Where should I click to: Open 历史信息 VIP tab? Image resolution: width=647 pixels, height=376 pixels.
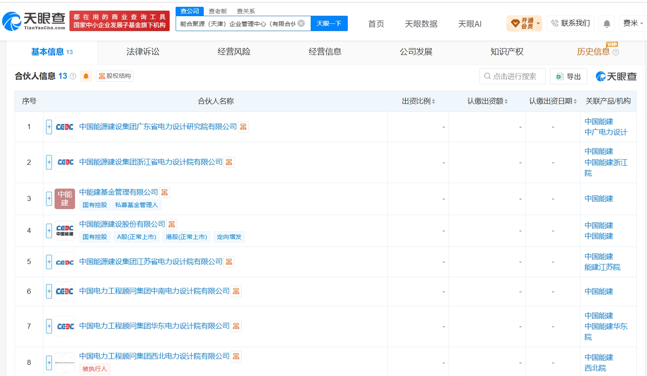pos(593,52)
